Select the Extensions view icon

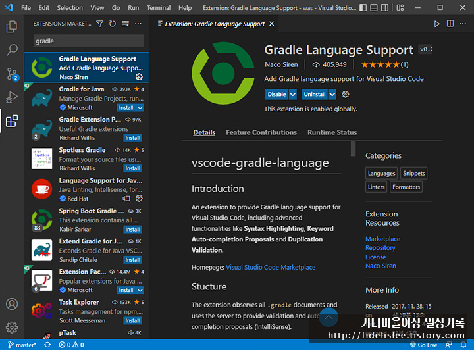pyautogui.click(x=12, y=121)
